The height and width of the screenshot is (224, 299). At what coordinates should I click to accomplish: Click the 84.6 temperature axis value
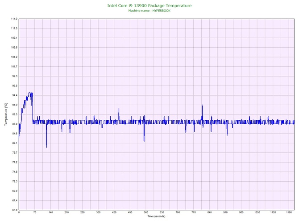tap(14, 134)
